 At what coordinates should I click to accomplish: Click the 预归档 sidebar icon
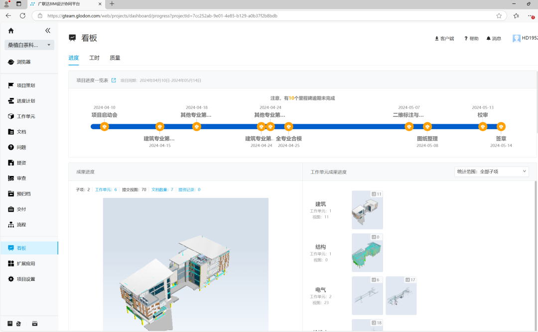coord(11,194)
